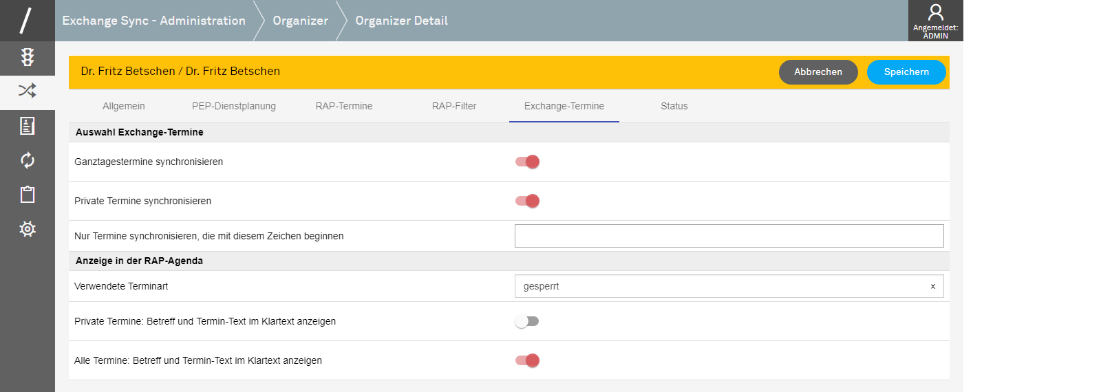Click the slash logo icon in sidebar
Viewport: 1101px width, 392px height.
pyautogui.click(x=26, y=21)
